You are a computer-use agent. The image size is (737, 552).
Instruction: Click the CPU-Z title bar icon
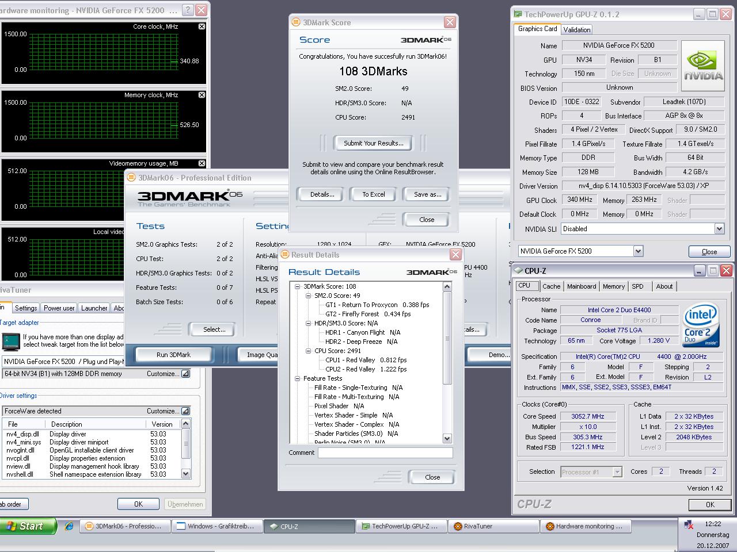coord(518,271)
